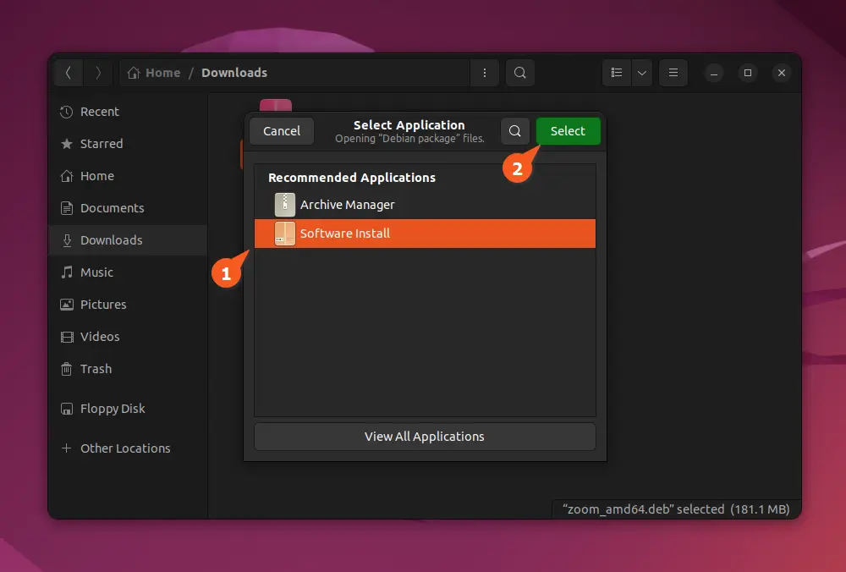Click the search icon in Select Application dialog
Viewport: 846px width, 572px height.
(514, 131)
